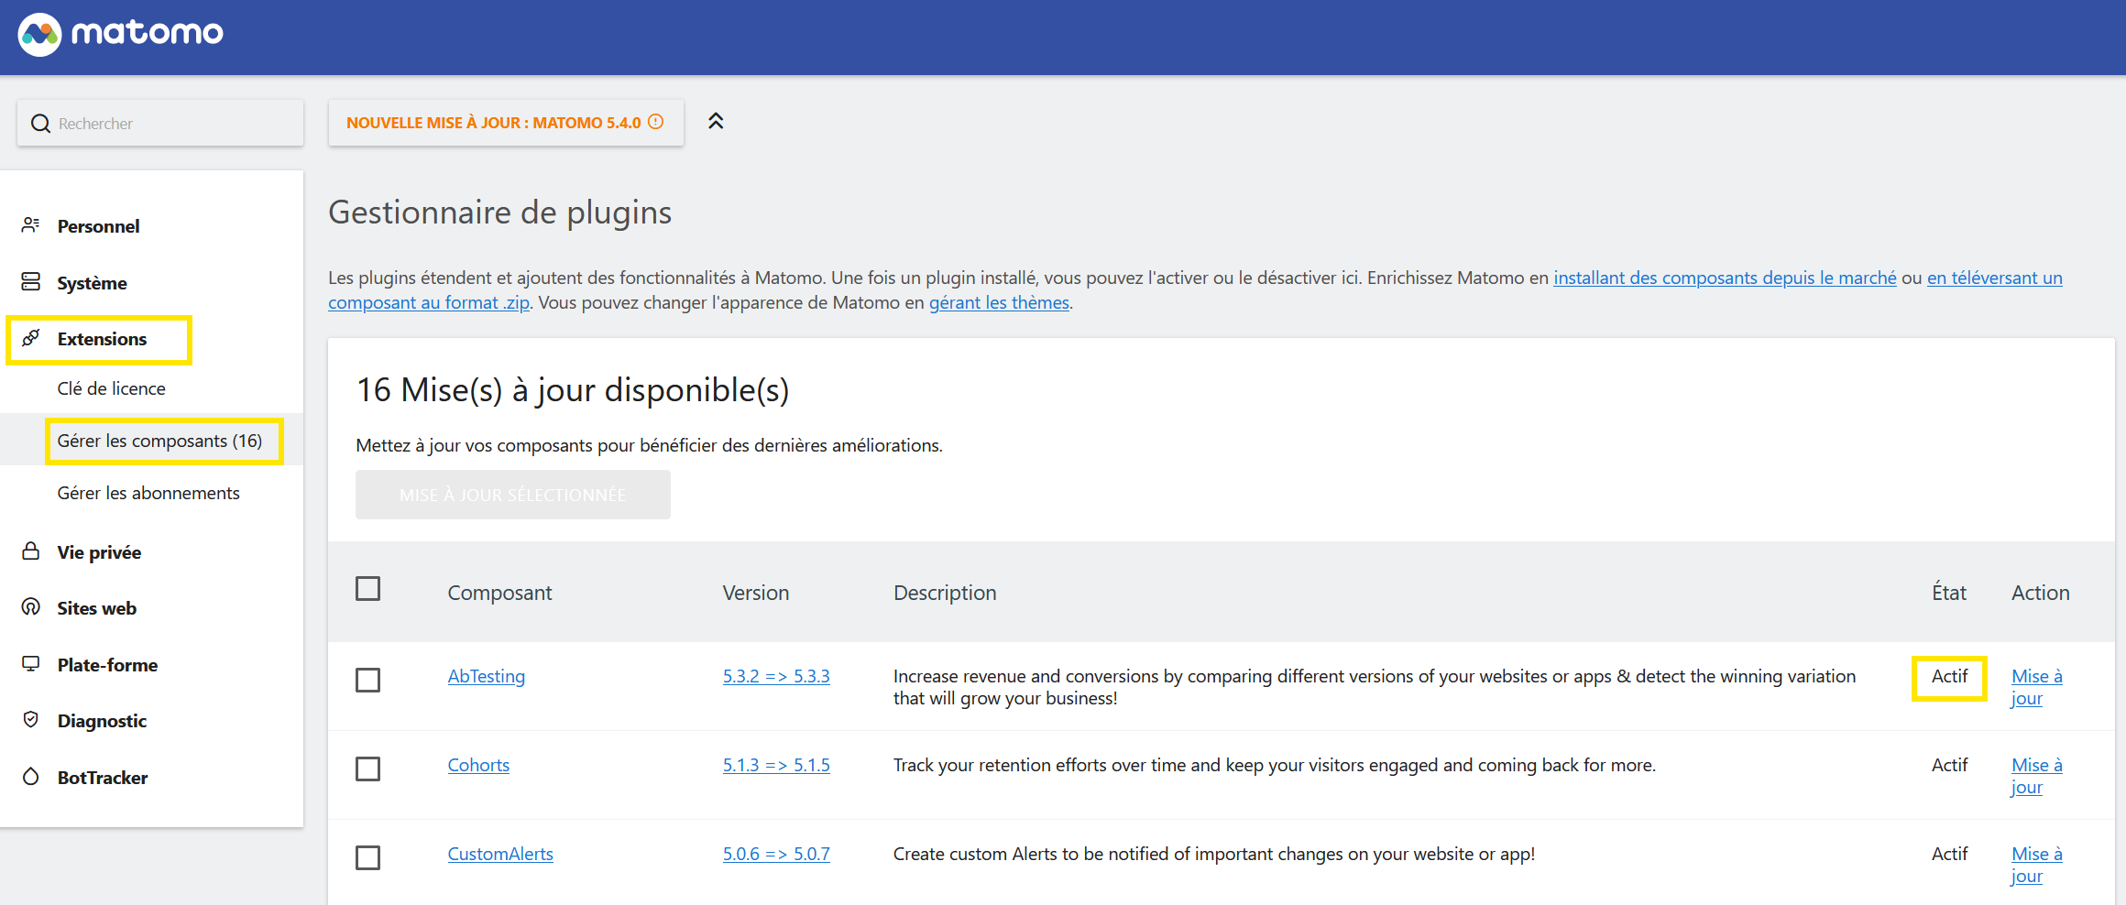Click the Vie privée lock icon

click(31, 551)
